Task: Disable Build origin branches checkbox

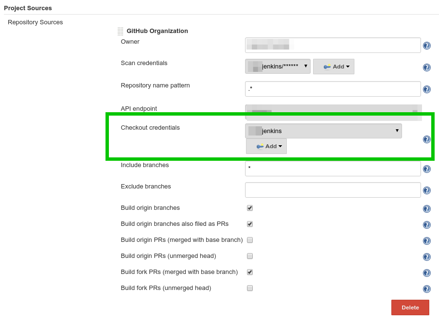Action: click(x=250, y=208)
